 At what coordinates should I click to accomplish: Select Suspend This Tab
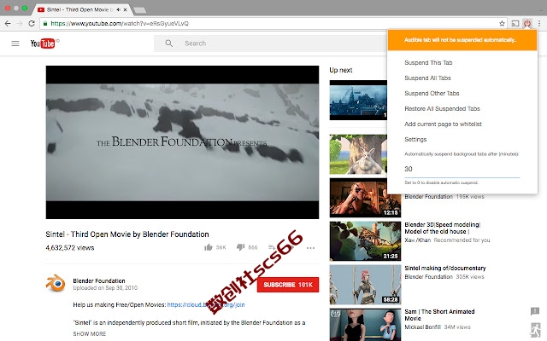point(428,62)
